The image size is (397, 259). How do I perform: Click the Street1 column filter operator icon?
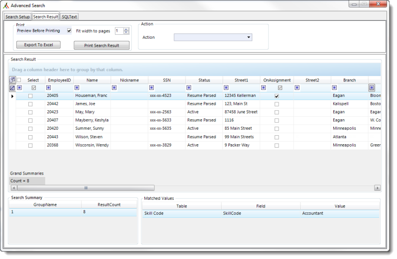pos(226,88)
